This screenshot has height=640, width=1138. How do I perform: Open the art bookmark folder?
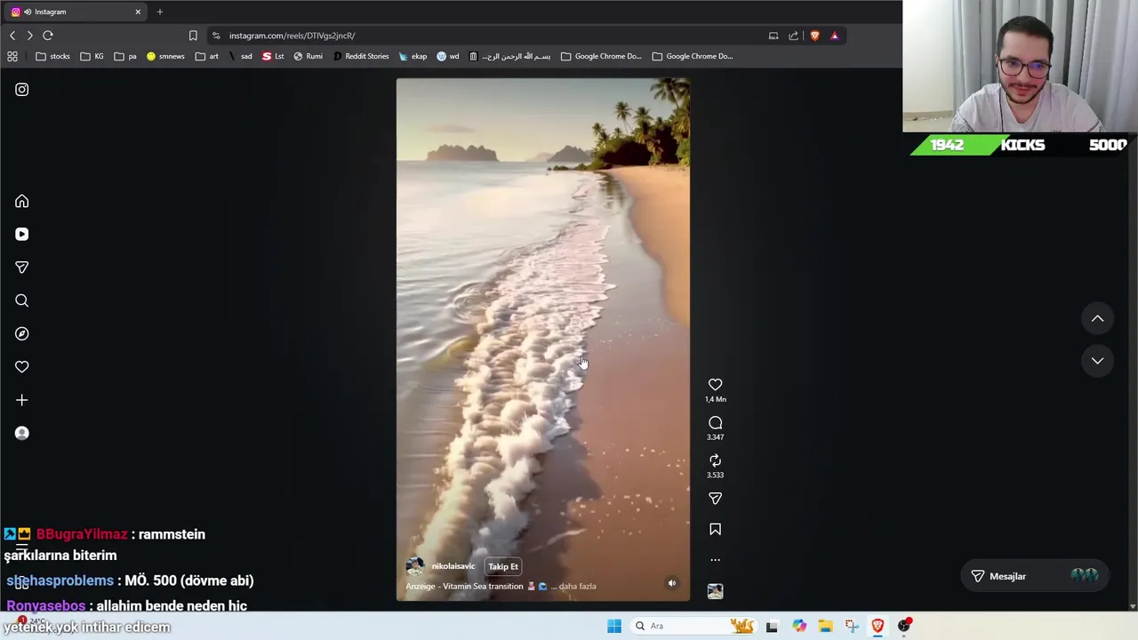click(x=207, y=56)
